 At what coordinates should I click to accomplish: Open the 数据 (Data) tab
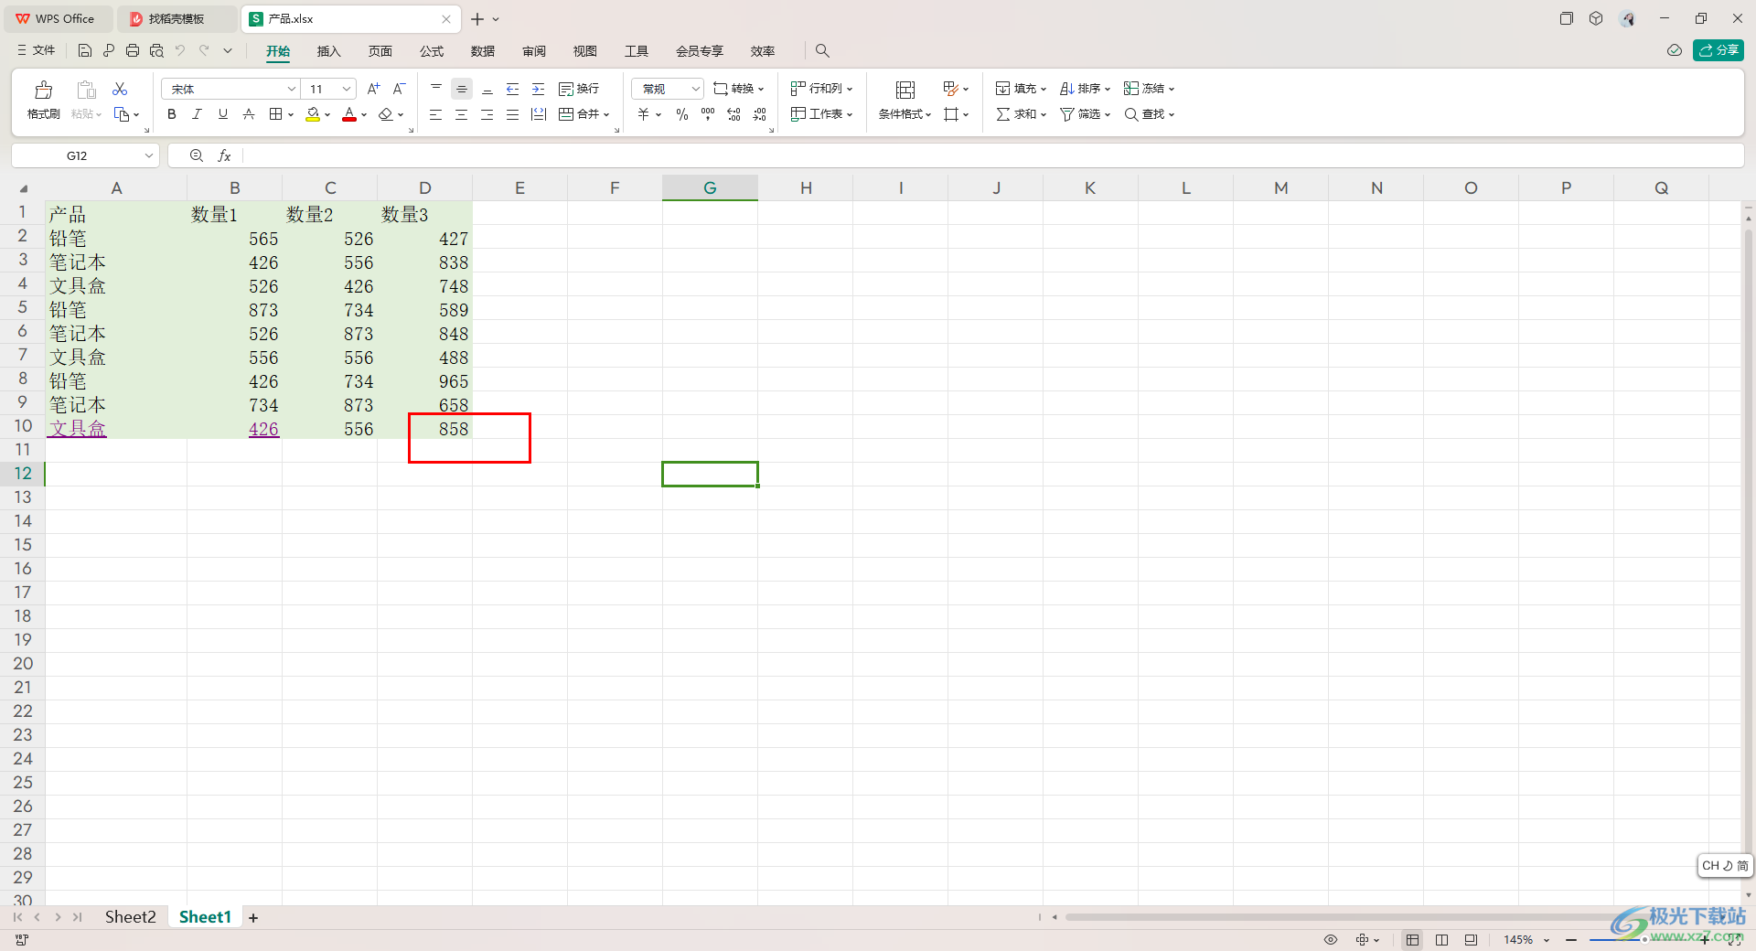click(483, 51)
